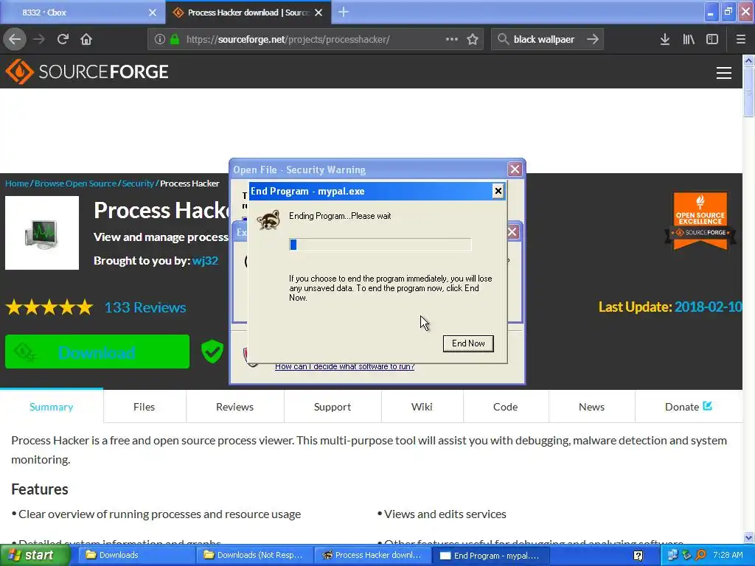Screen dimensions: 755x566
Task: Open the 133 Reviews link
Action: click(x=145, y=307)
